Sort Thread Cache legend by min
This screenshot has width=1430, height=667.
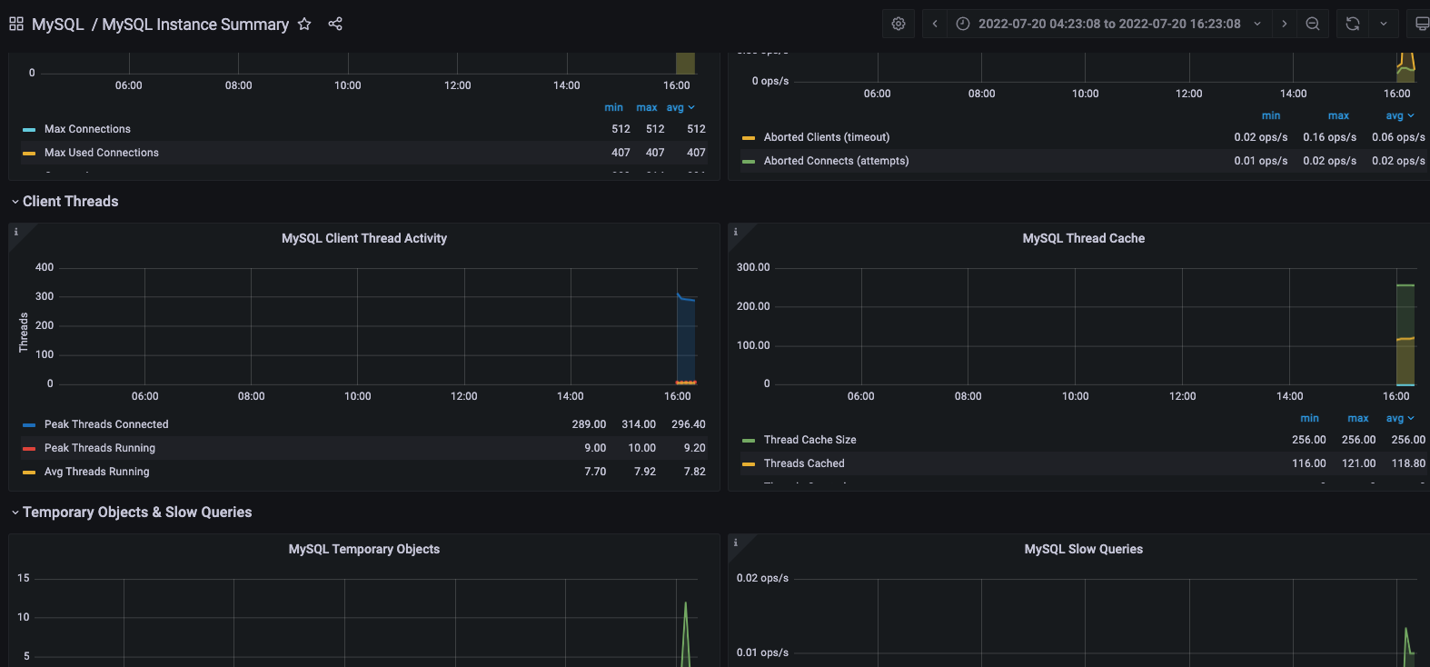(x=1309, y=418)
